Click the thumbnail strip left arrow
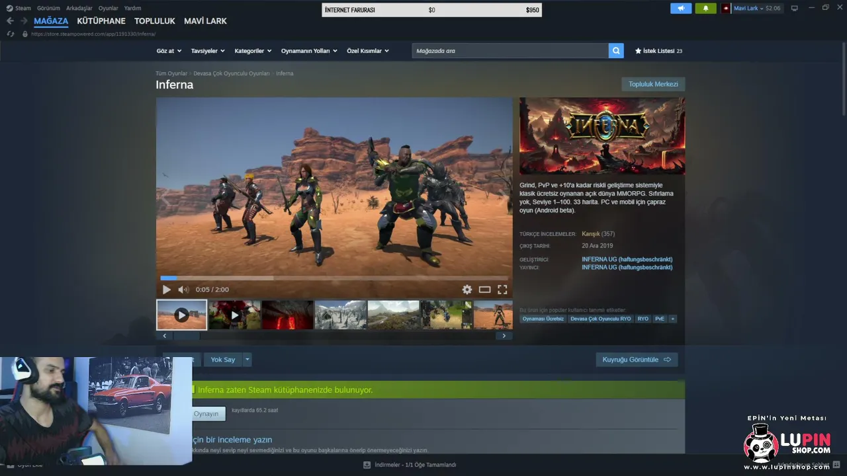Image resolution: width=847 pixels, height=476 pixels. point(164,336)
